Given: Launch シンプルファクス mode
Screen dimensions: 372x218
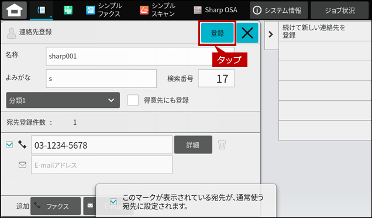Looking at the screenshot, I should [x=104, y=10].
